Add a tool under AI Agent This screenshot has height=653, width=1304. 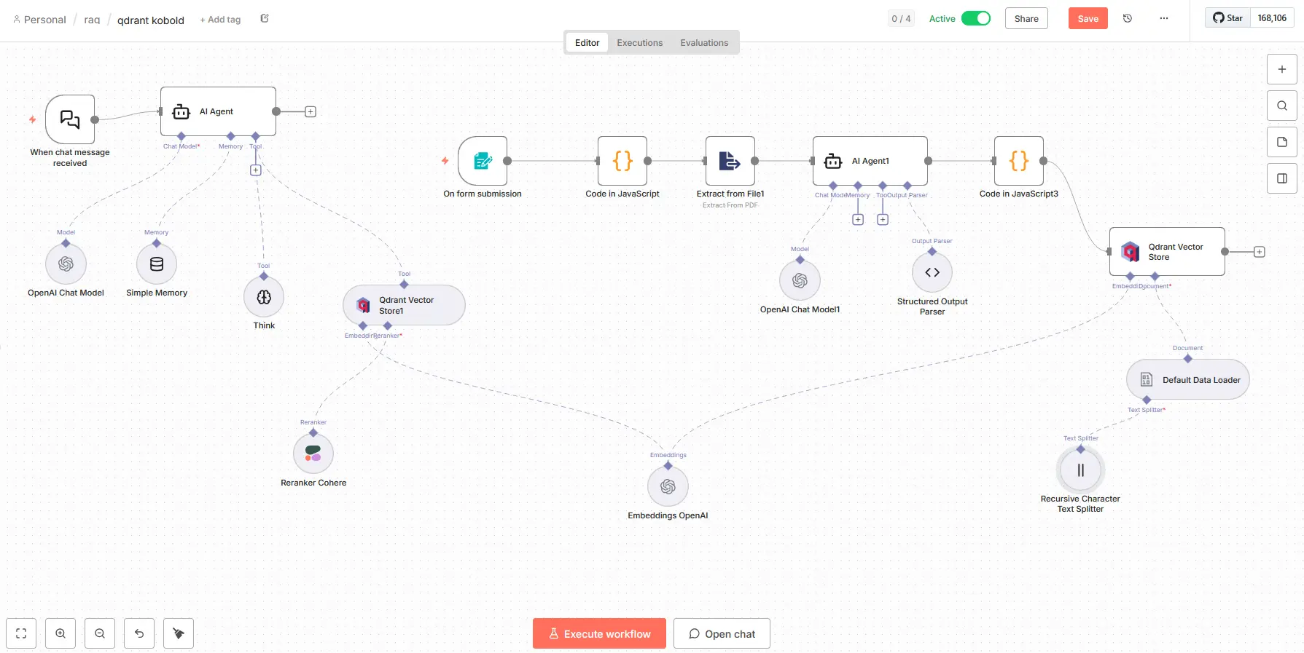pyautogui.click(x=256, y=170)
